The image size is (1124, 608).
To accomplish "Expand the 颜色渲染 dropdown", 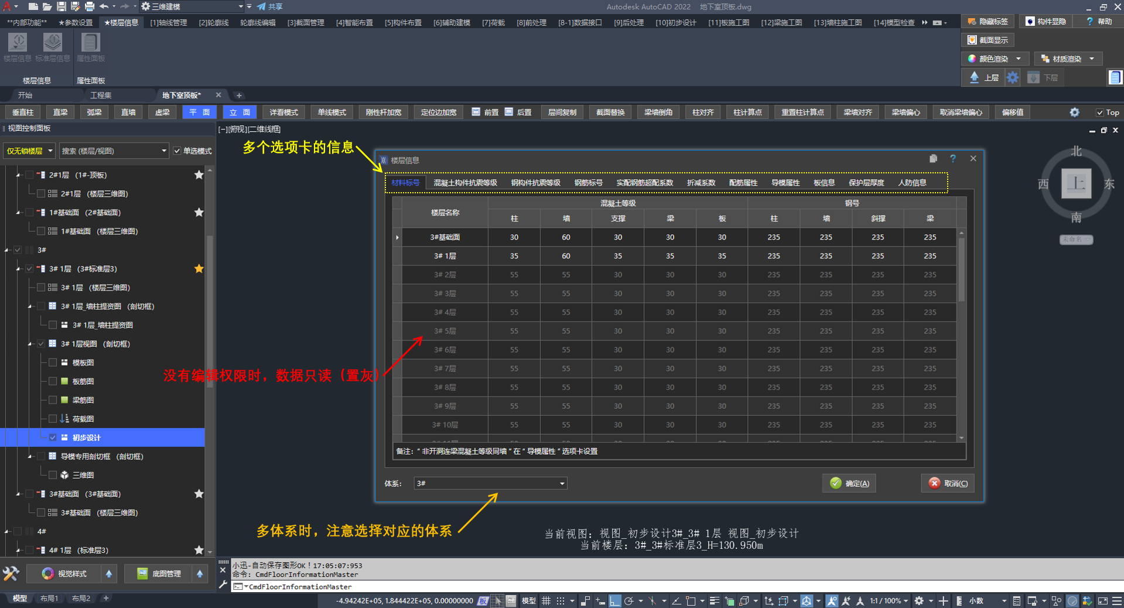I will [x=1018, y=59].
